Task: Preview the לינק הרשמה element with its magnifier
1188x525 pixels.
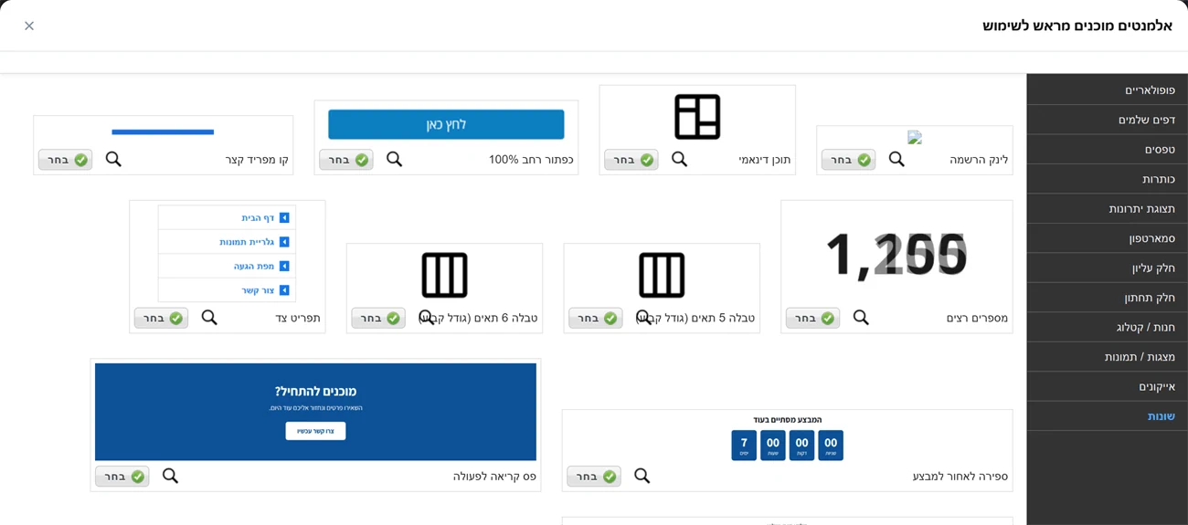Action: pos(896,159)
